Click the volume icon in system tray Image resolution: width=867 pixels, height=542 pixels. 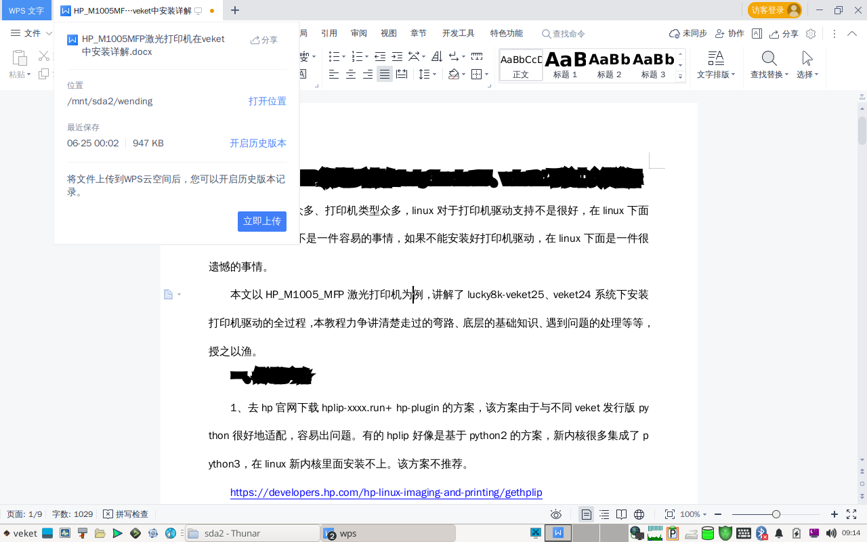830,533
